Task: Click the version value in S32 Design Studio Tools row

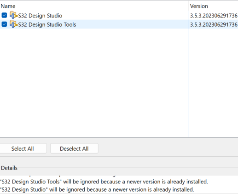Action: (214, 25)
